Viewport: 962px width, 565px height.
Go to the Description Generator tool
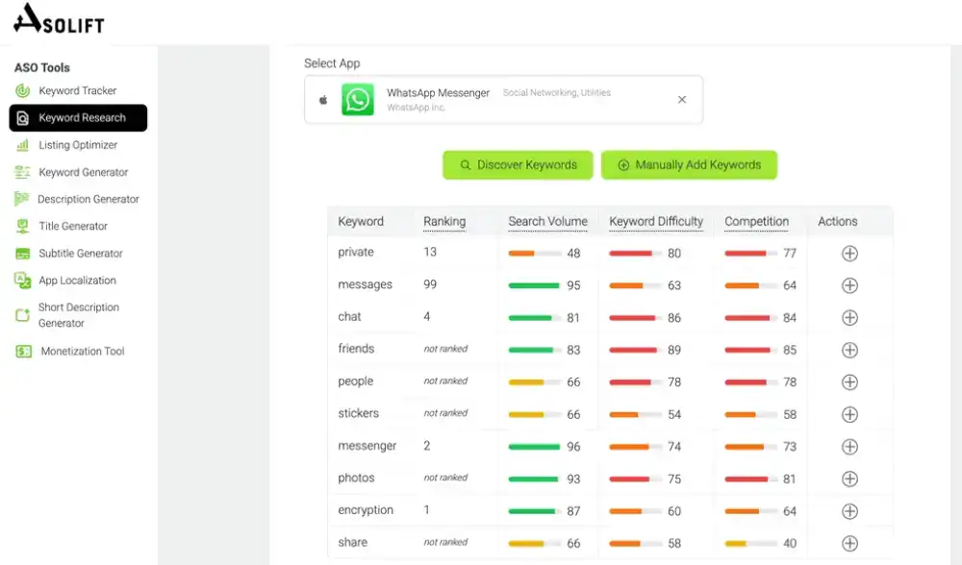(88, 200)
